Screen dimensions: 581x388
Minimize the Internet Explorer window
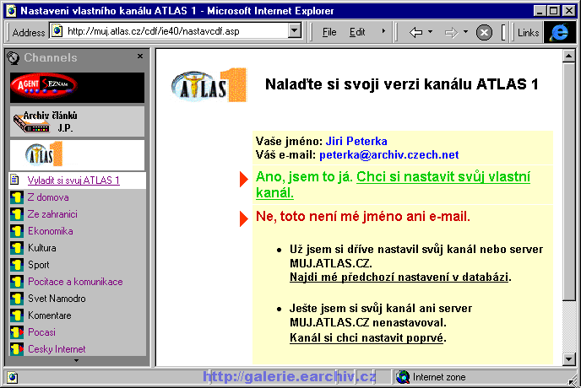point(540,11)
